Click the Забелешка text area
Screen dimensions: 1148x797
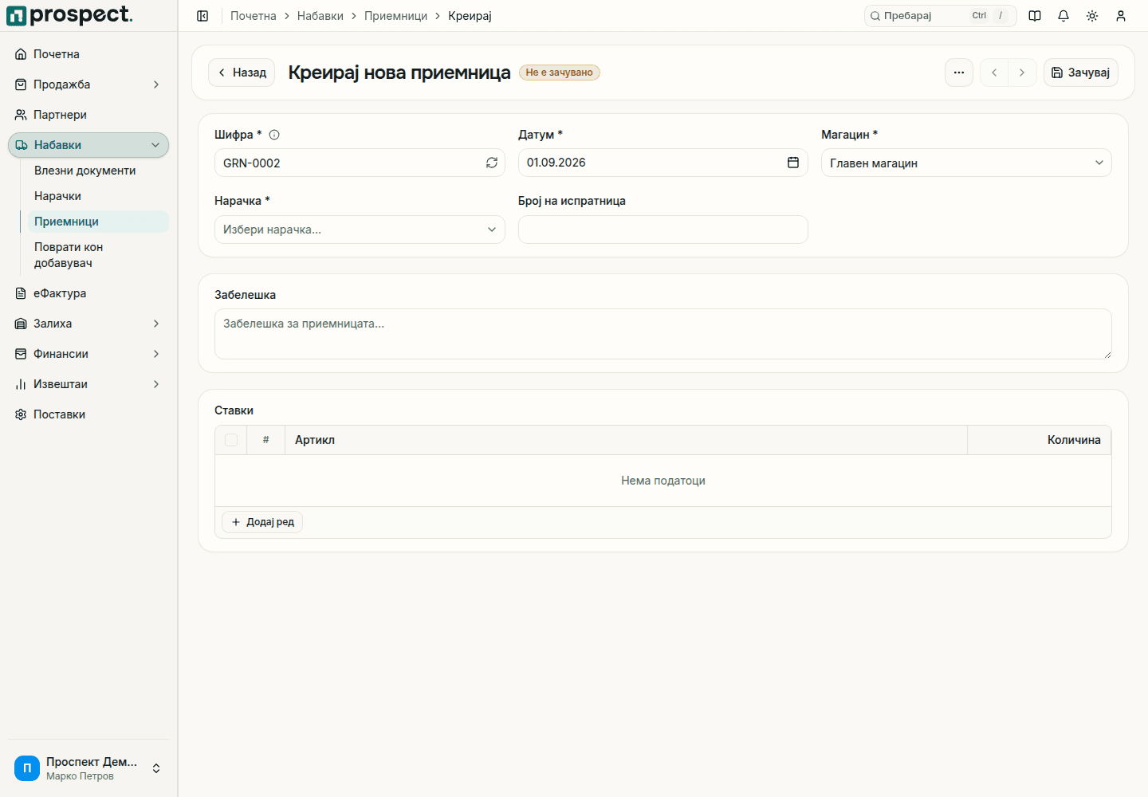pyautogui.click(x=663, y=334)
